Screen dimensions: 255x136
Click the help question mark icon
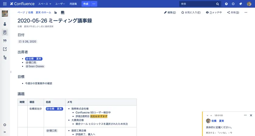(226, 4)
